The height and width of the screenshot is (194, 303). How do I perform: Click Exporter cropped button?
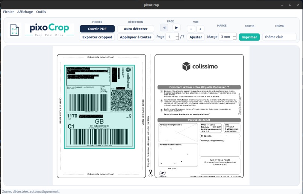point(97,37)
